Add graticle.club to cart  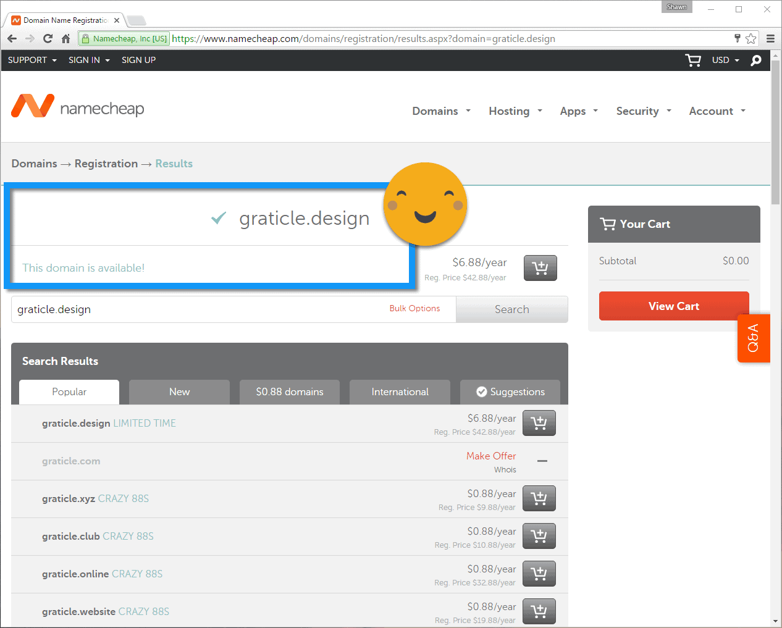[539, 536]
